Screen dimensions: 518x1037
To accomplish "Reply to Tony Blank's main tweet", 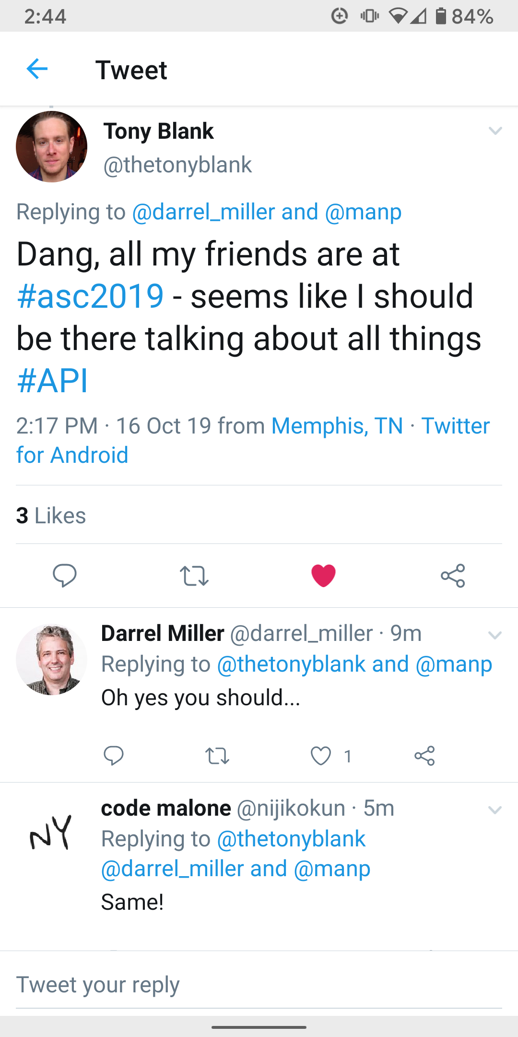I will click(x=65, y=575).
